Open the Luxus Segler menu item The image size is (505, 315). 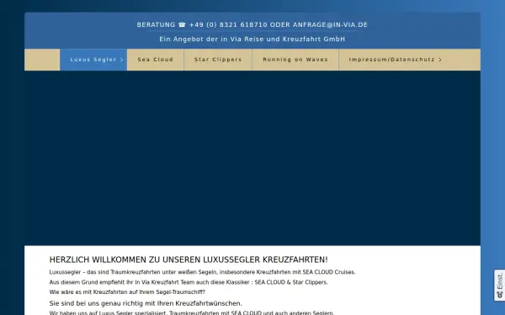(x=93, y=60)
